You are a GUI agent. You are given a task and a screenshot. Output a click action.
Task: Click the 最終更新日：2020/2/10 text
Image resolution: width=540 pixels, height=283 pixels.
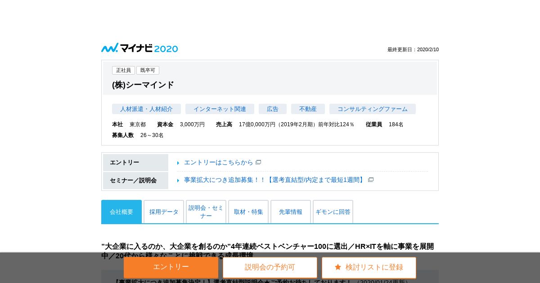[x=413, y=50]
